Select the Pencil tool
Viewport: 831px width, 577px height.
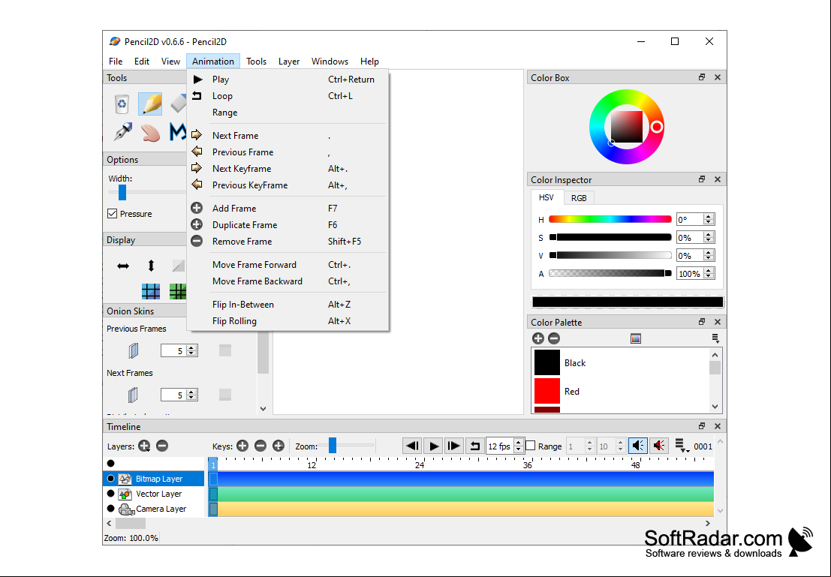pyautogui.click(x=150, y=104)
